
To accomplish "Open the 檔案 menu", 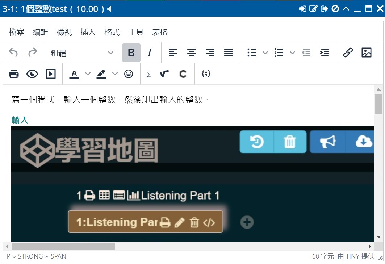I will click(x=16, y=32).
